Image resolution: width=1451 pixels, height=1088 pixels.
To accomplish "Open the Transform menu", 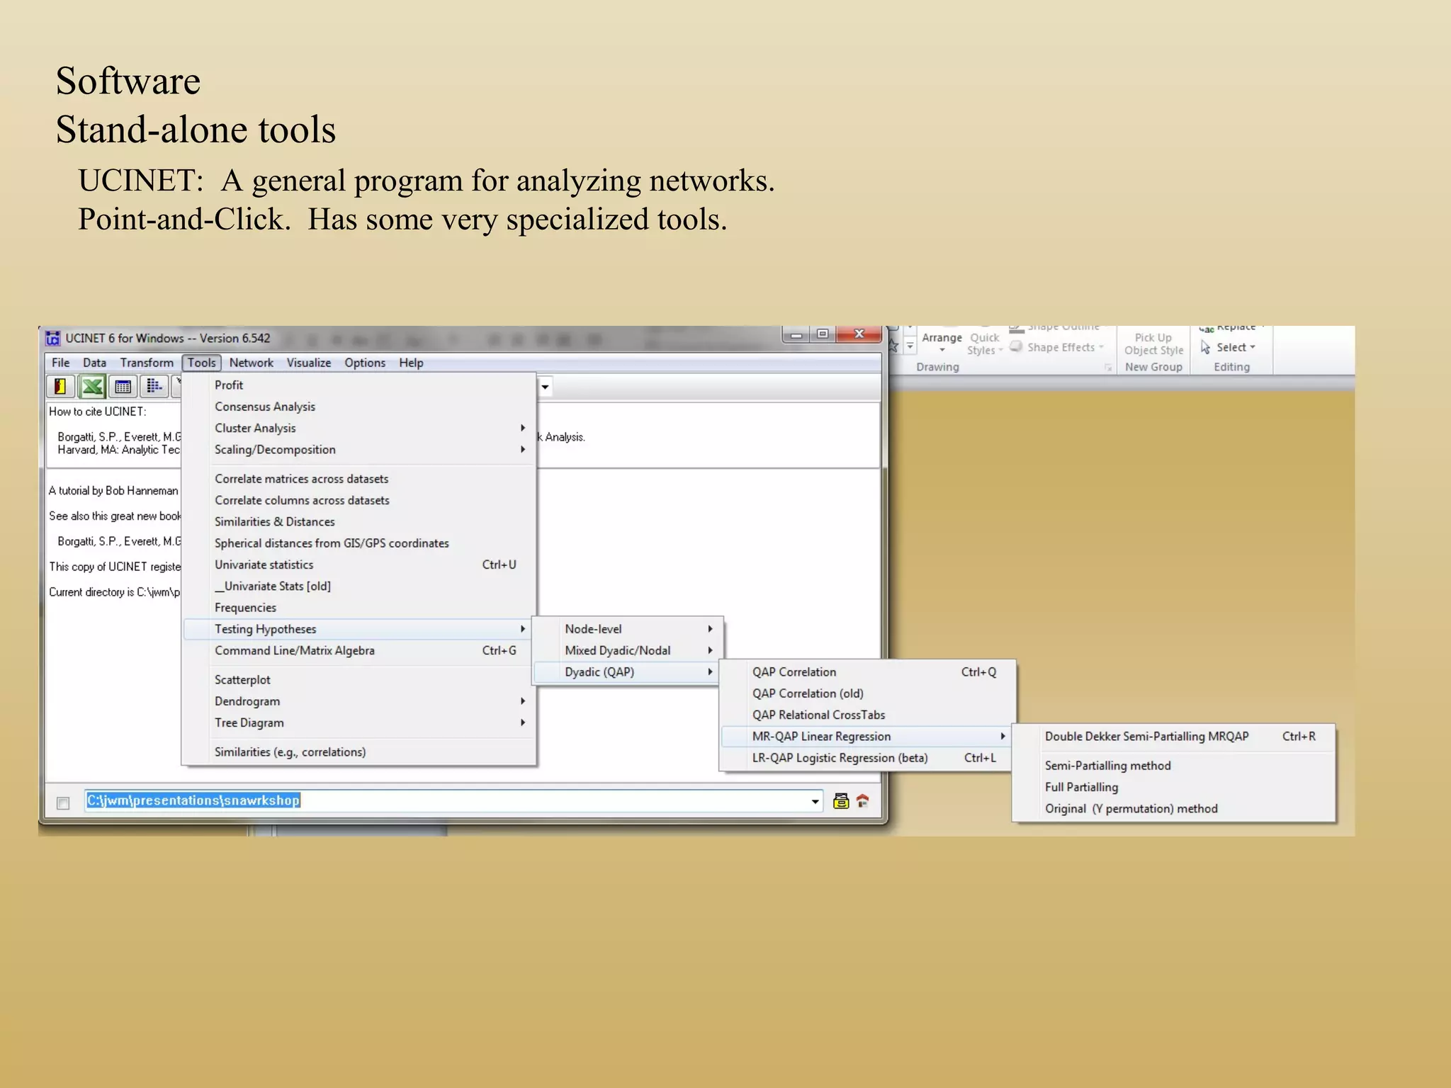I will [x=147, y=363].
